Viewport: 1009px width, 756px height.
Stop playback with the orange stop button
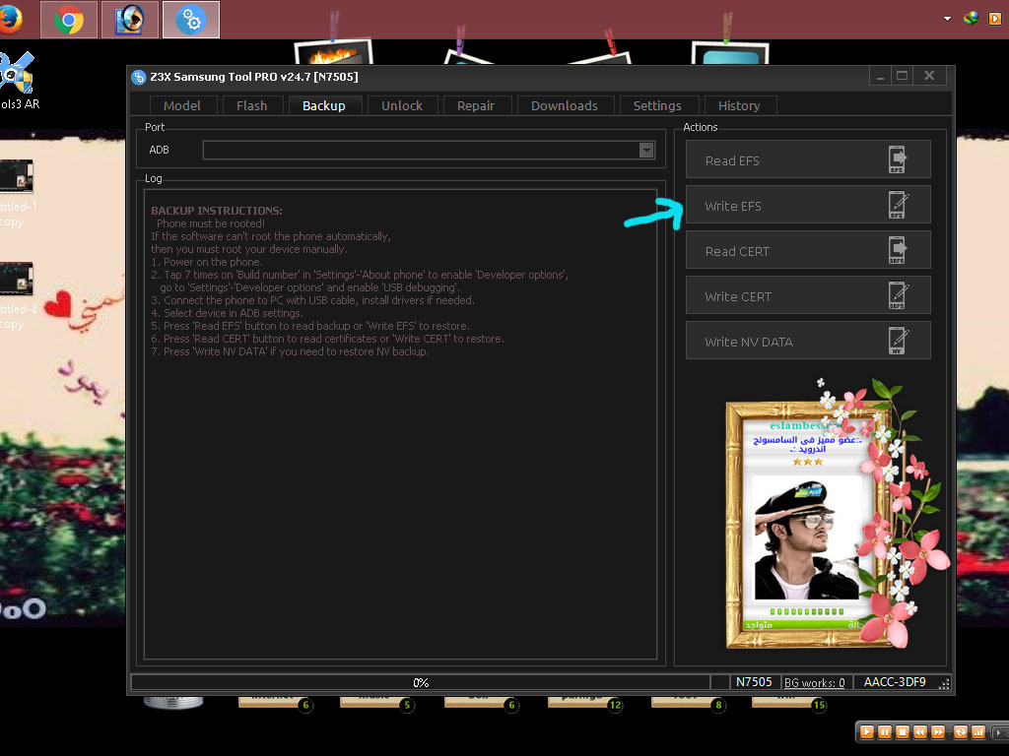click(x=903, y=732)
